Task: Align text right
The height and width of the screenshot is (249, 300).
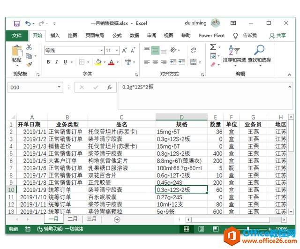Action: point(164,62)
